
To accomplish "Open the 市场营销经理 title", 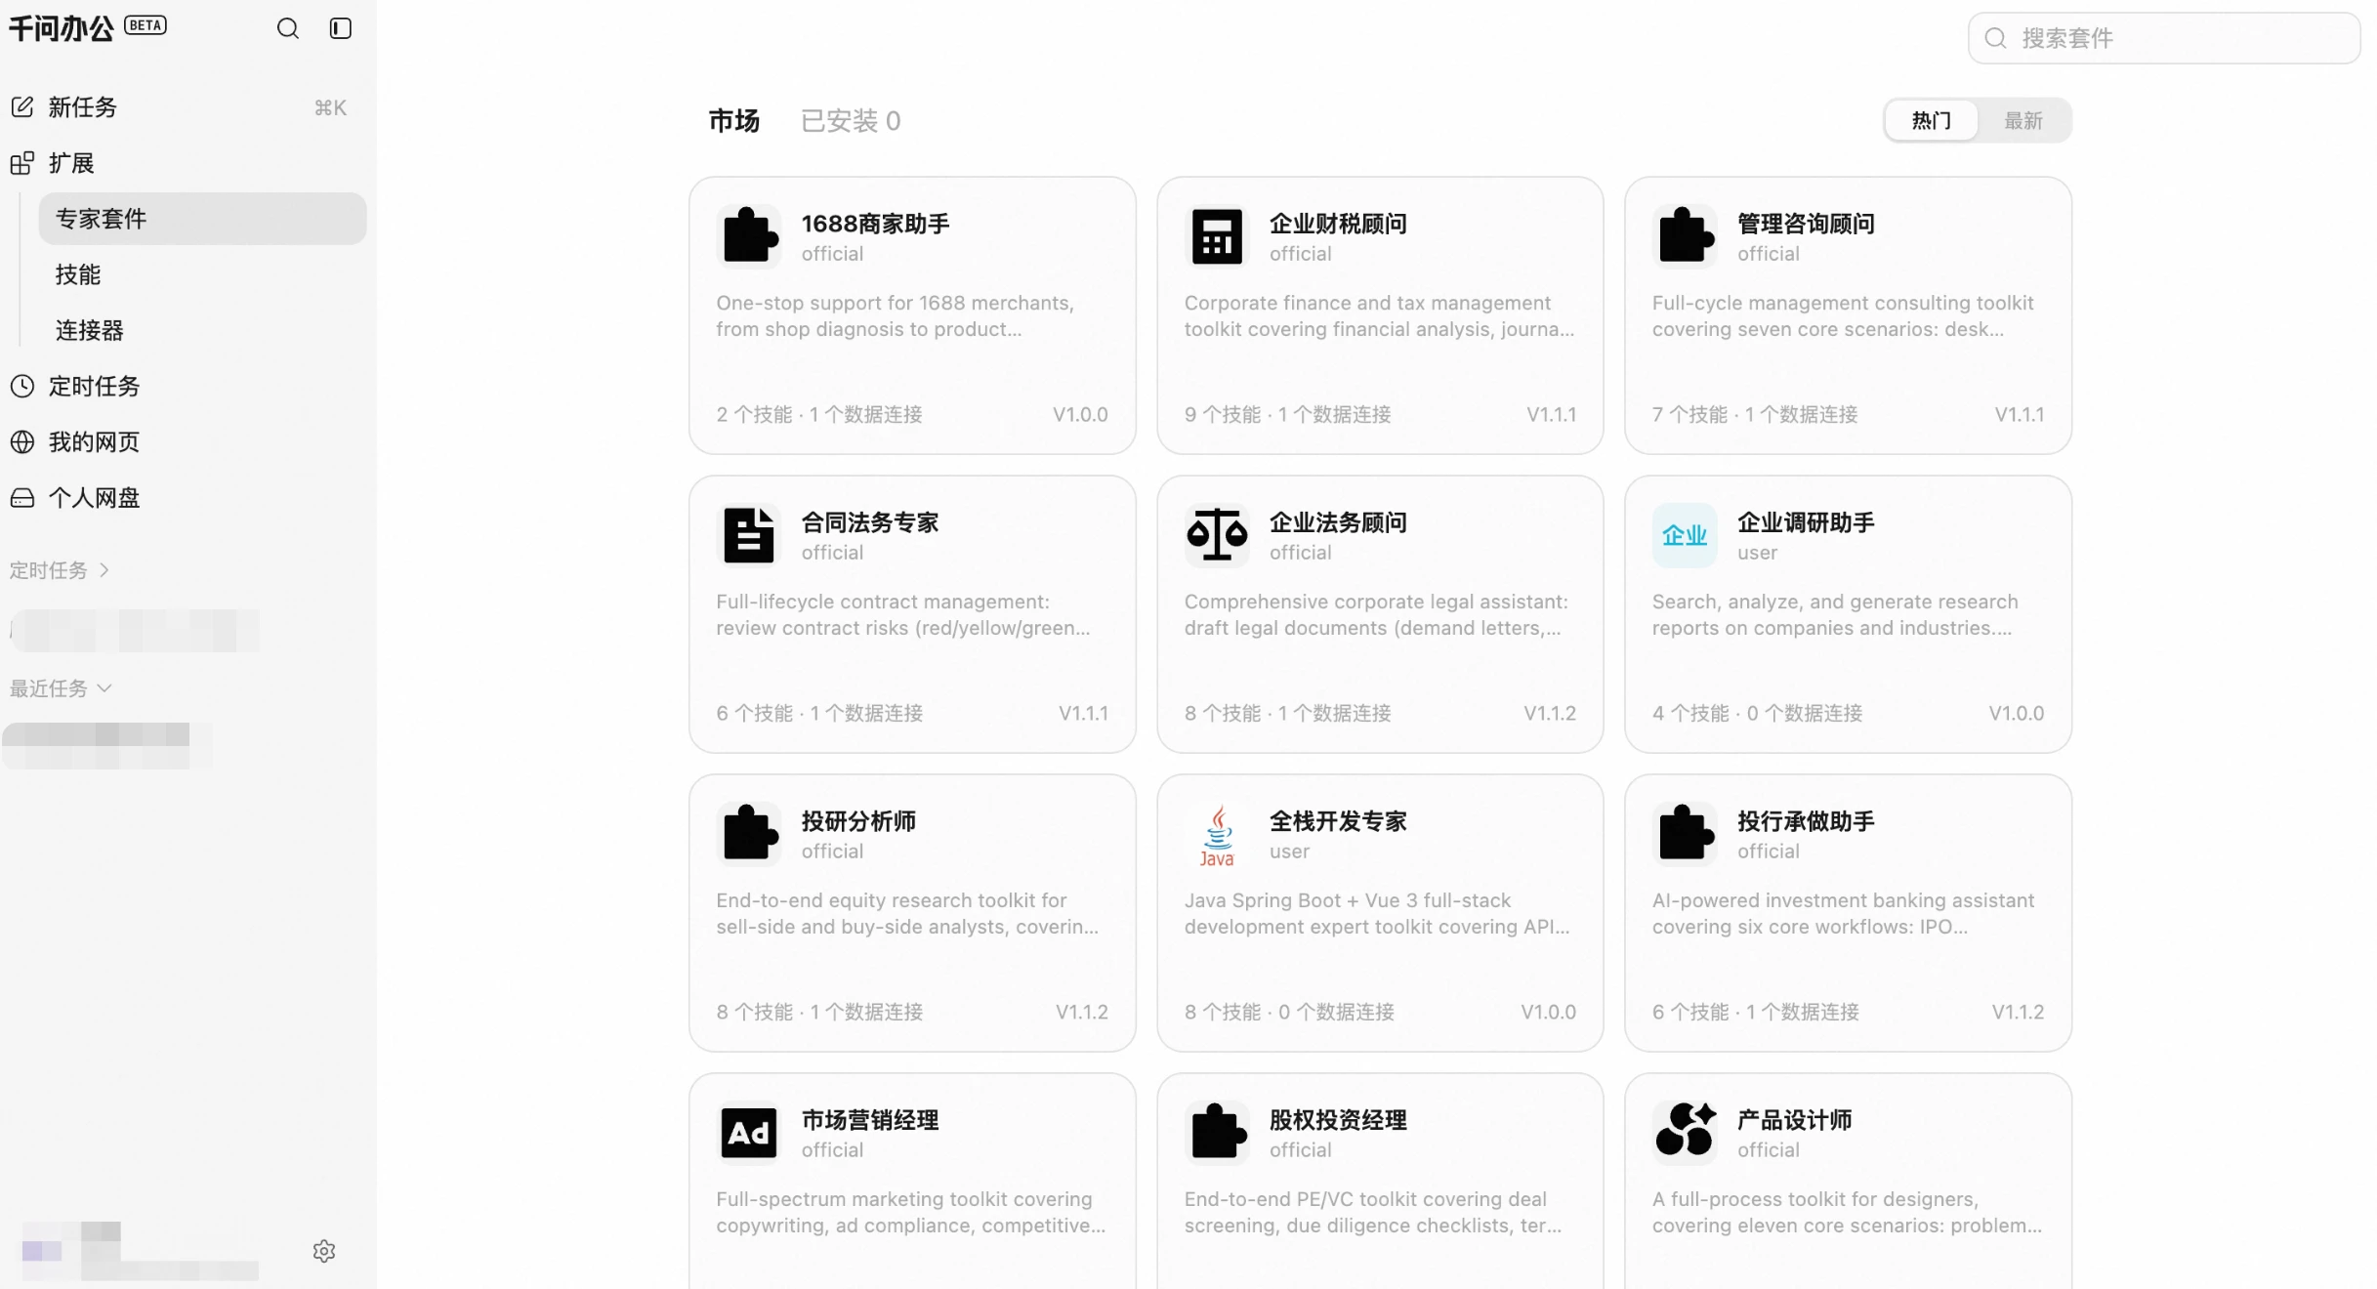I will [870, 1120].
